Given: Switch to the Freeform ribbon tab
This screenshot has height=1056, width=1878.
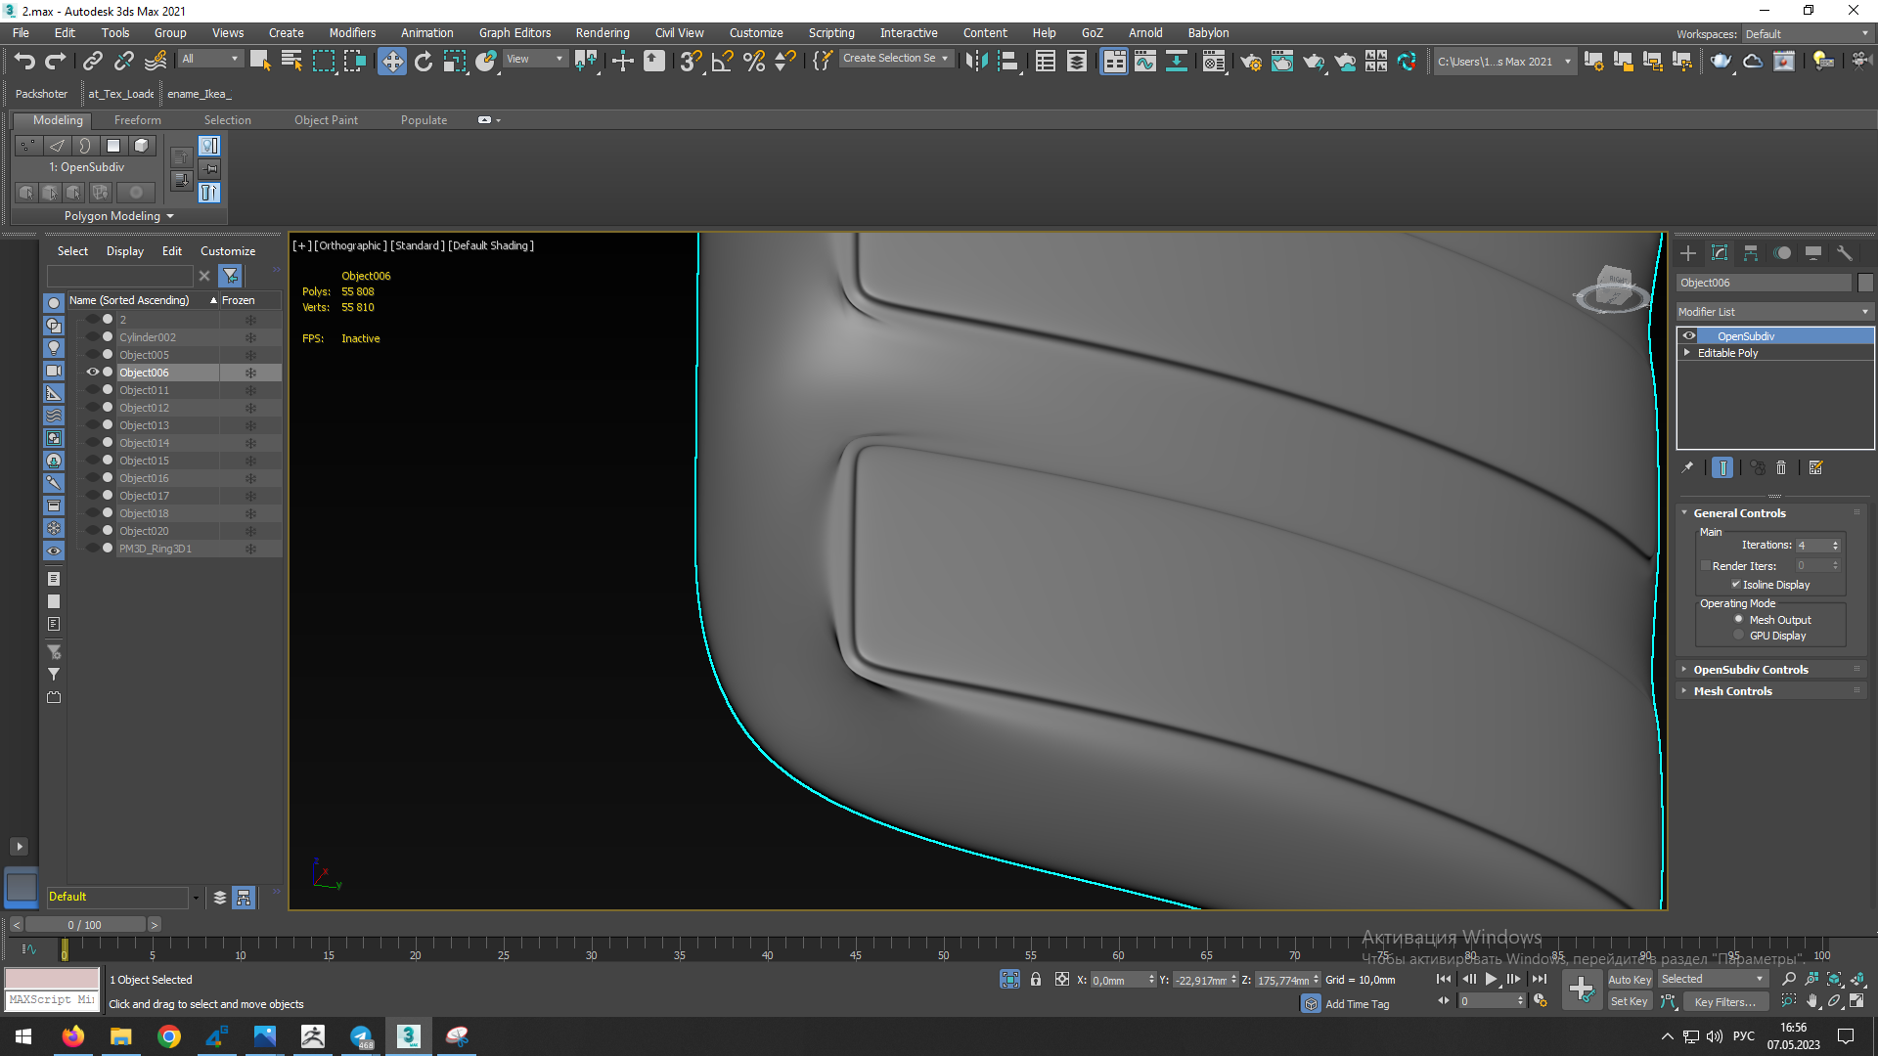Looking at the screenshot, I should pyautogui.click(x=137, y=120).
